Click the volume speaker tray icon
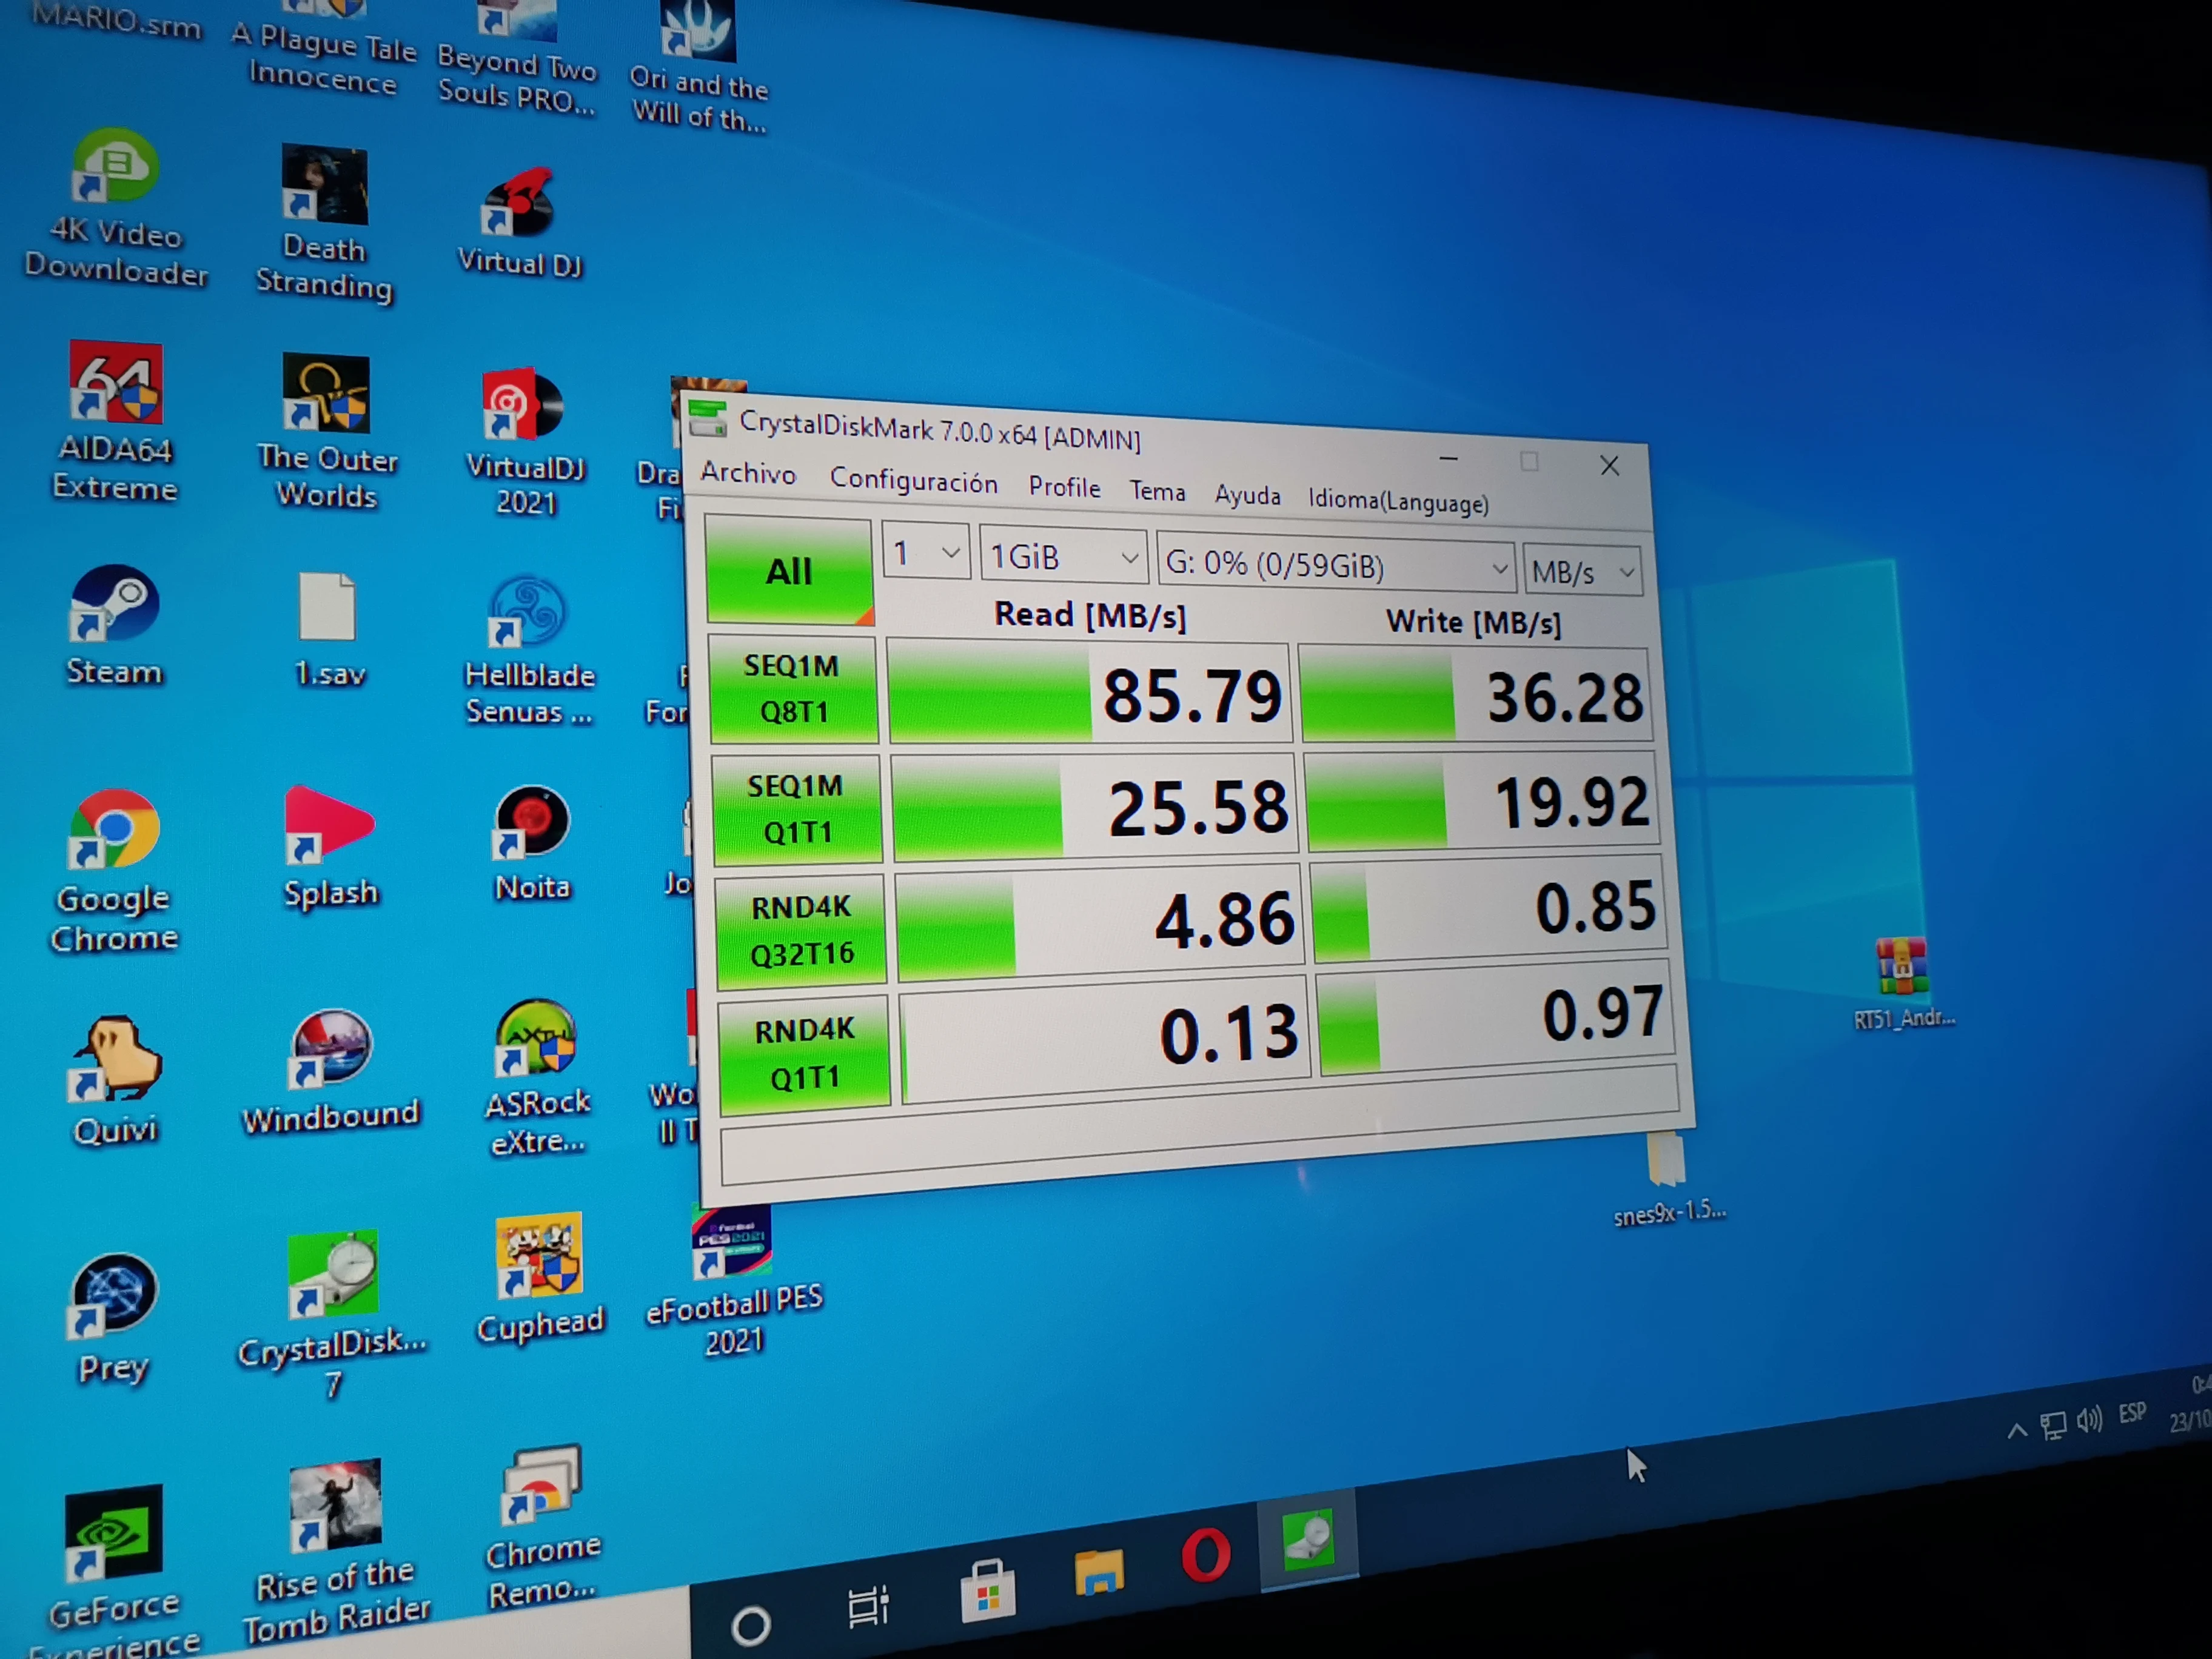Screen dimensions: 2212x1659 (x=2088, y=1420)
